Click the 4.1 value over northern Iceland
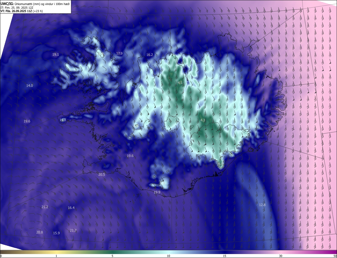Screen dimensions: 337x258 click(x=180, y=83)
